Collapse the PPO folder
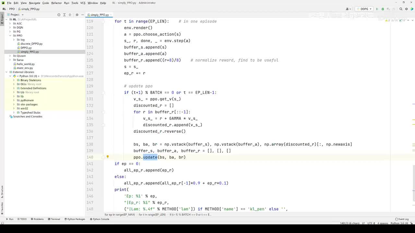Screen dimensions: 415x233 [10, 36]
